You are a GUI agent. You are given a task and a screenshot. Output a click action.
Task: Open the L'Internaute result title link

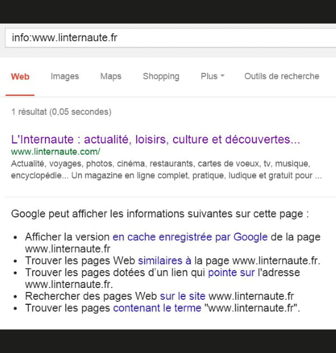click(x=156, y=139)
